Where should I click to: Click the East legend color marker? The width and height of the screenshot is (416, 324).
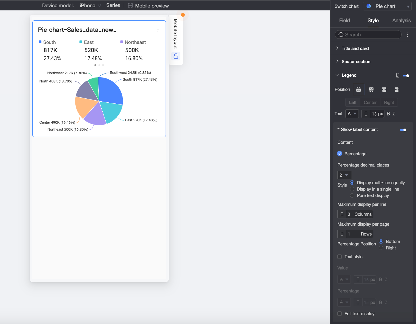pos(81,42)
